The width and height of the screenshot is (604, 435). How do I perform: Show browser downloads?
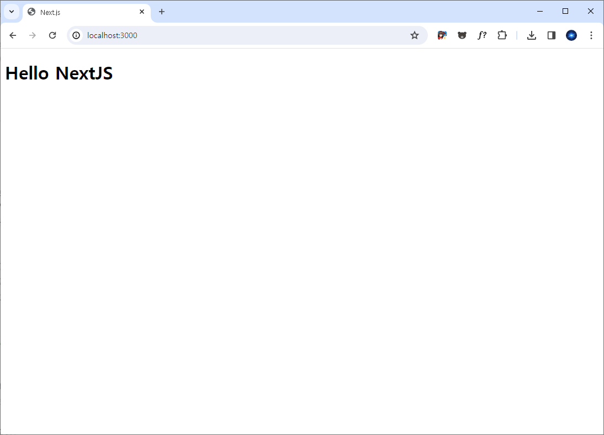[x=532, y=35]
